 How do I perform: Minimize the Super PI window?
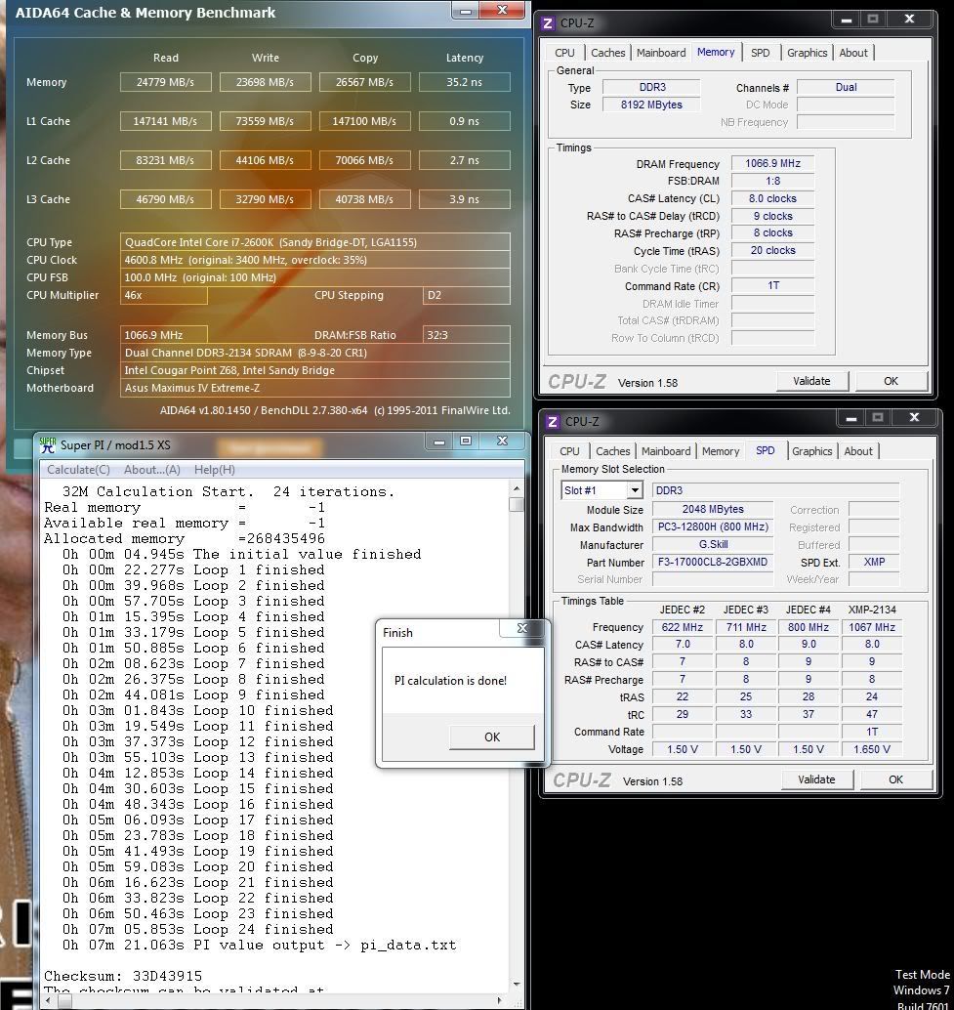439,442
